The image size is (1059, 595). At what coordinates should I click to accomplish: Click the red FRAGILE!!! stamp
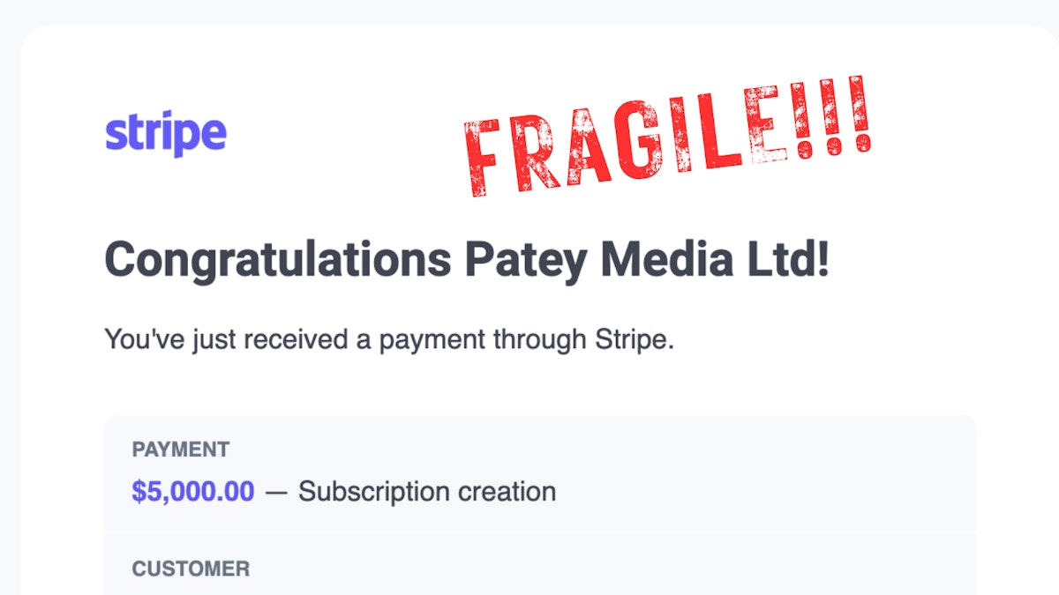coord(666,138)
